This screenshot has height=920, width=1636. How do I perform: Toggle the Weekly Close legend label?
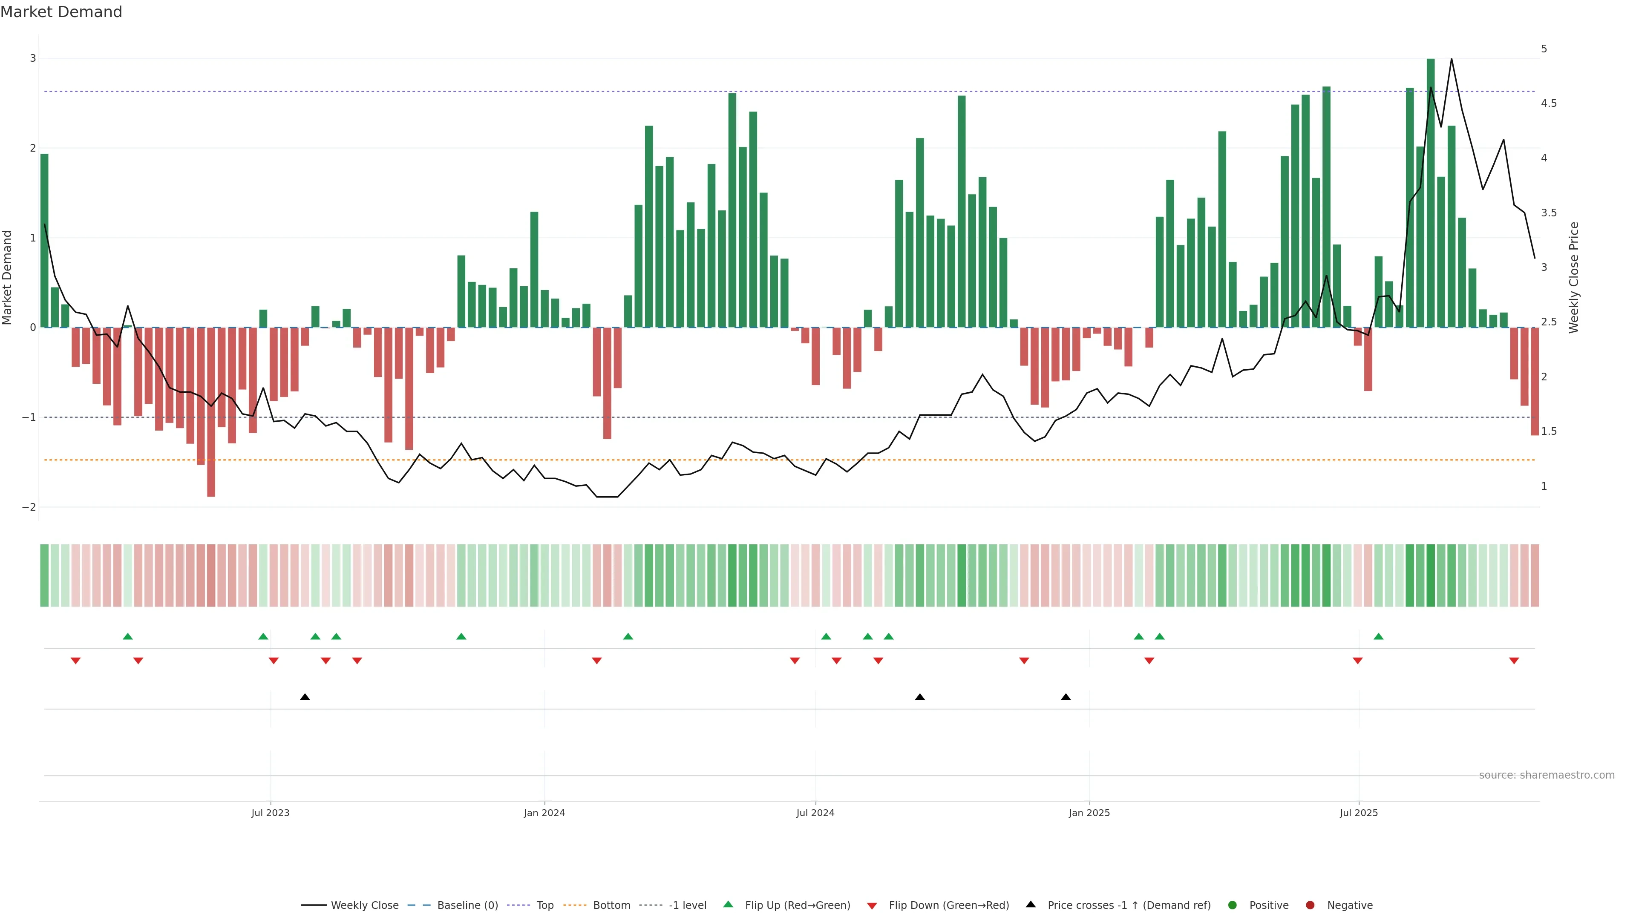click(x=365, y=905)
